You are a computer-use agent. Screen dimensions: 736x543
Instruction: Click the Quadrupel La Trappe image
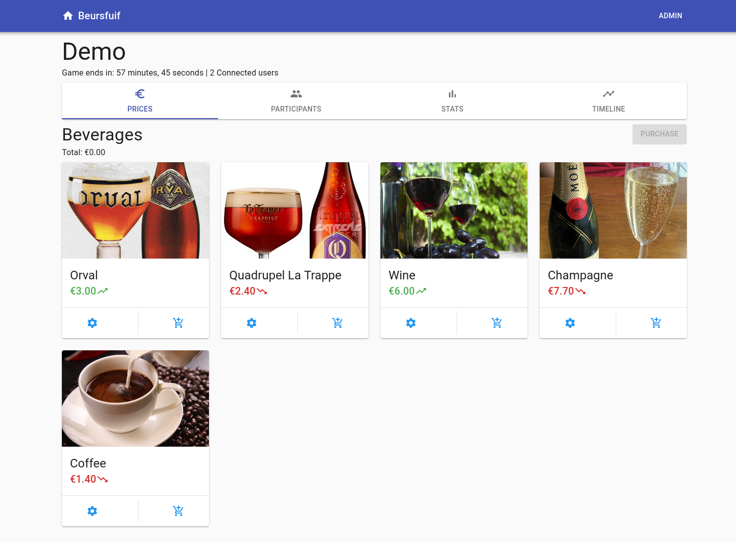click(x=295, y=210)
